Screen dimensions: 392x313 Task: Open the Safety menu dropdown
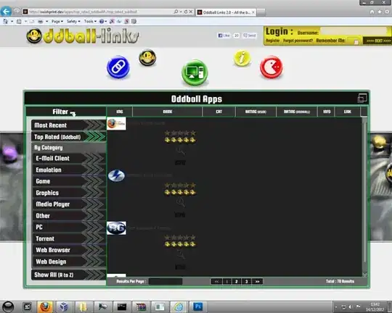click(73, 22)
